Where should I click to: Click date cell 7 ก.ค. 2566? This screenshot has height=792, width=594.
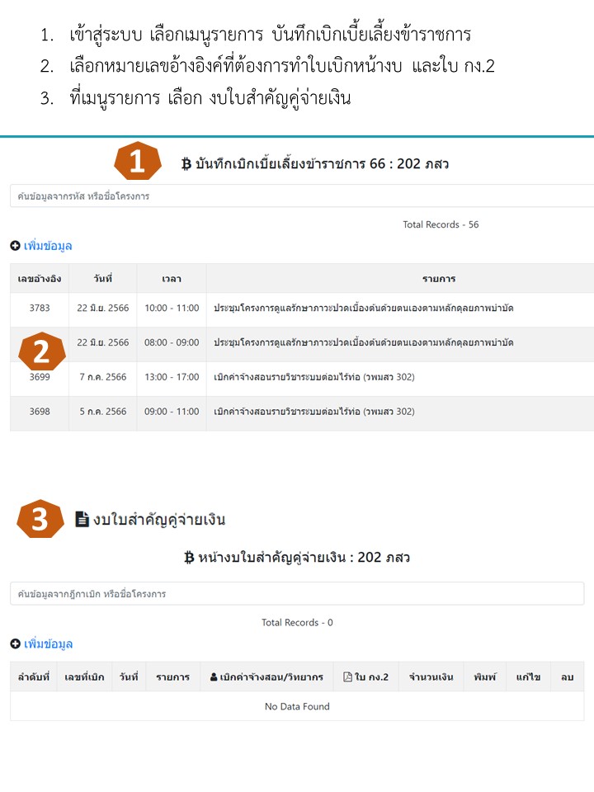point(103,377)
